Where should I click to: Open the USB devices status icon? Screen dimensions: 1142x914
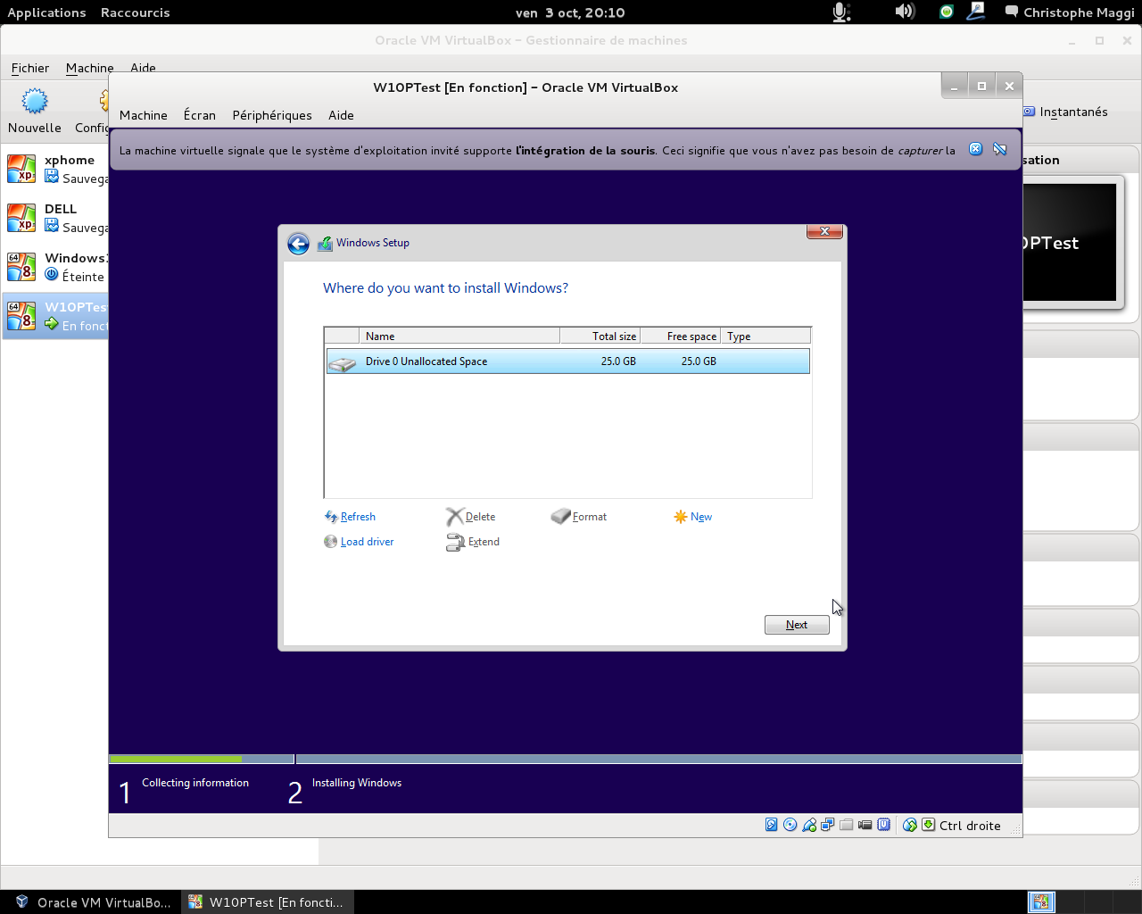pos(809,825)
